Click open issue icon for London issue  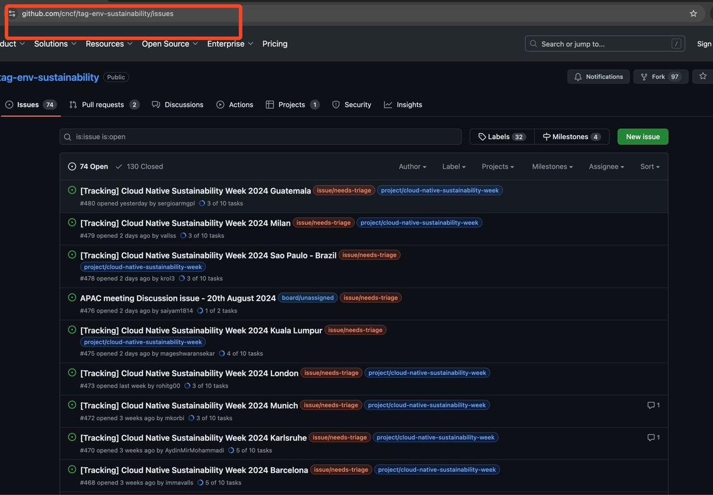pos(72,373)
